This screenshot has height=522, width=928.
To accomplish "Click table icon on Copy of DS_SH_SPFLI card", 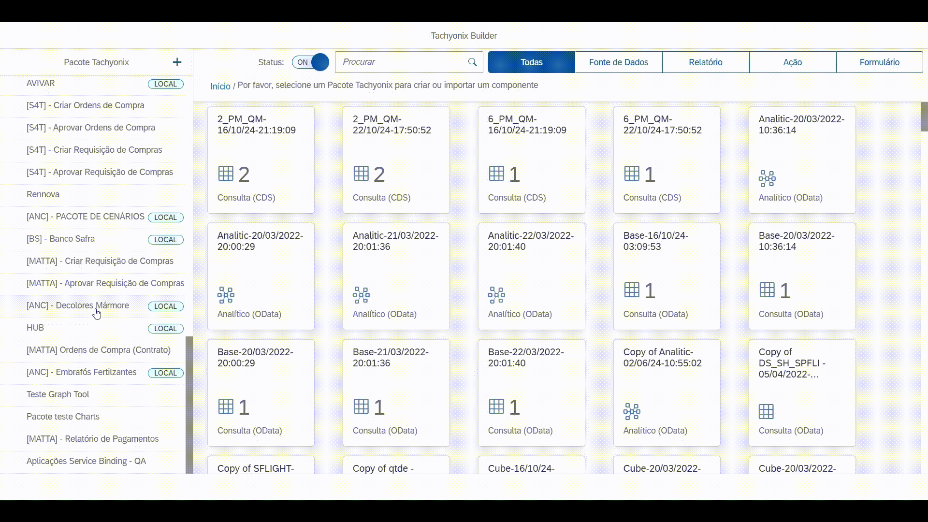I will point(766,412).
